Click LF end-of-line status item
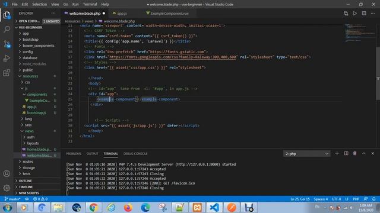 pyautogui.click(x=347, y=199)
